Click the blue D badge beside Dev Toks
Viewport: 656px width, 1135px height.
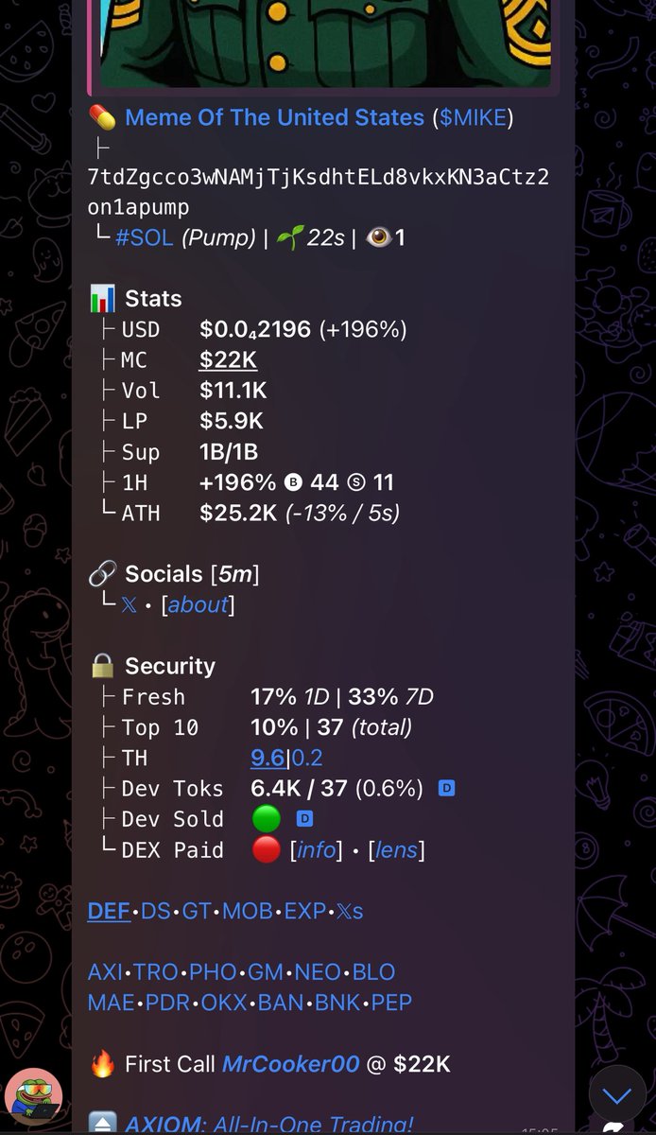pos(446,788)
